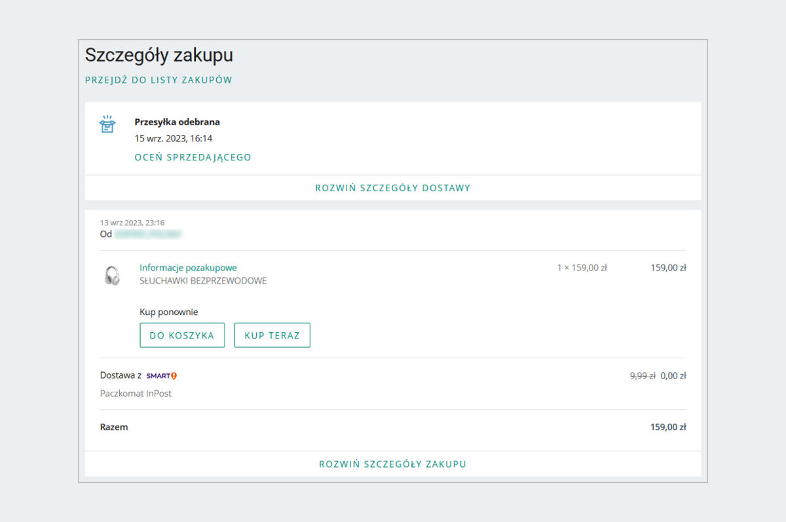Click the pickup date 15 wrz. 2023, 16:14

click(174, 138)
